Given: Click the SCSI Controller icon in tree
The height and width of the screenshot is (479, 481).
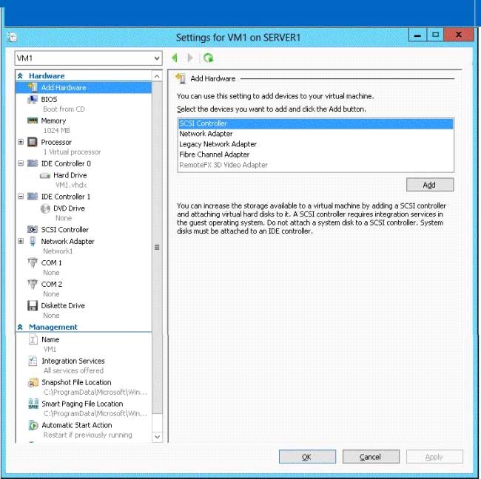Looking at the screenshot, I should (33, 230).
